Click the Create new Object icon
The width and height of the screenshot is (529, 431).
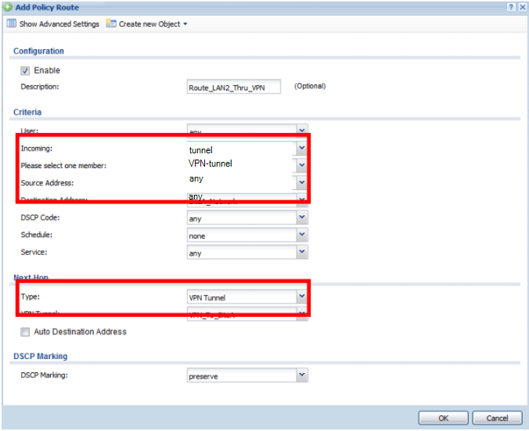click(111, 24)
